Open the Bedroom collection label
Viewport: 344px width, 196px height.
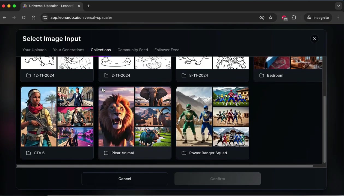tap(275, 75)
